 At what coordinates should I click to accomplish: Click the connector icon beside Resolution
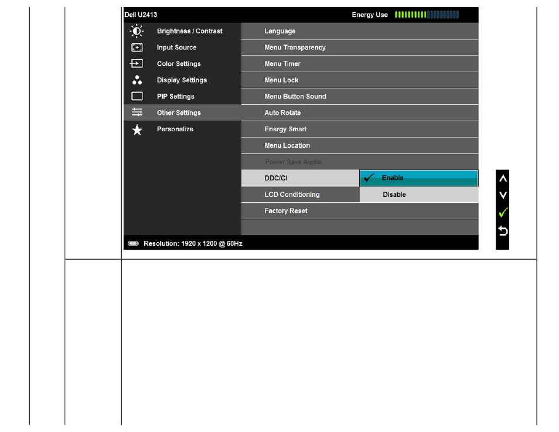click(134, 244)
